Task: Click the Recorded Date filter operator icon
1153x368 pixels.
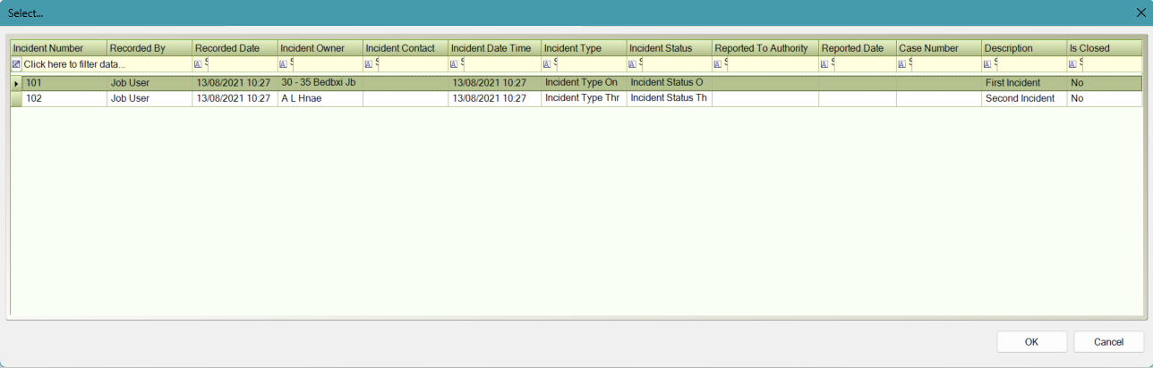Action: tap(198, 64)
